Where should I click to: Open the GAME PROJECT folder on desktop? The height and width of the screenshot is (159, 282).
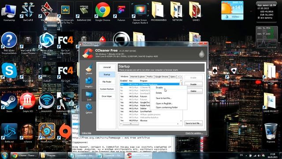coord(271,102)
